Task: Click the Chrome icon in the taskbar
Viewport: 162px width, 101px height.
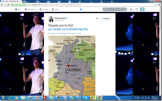Action: (100, 98)
